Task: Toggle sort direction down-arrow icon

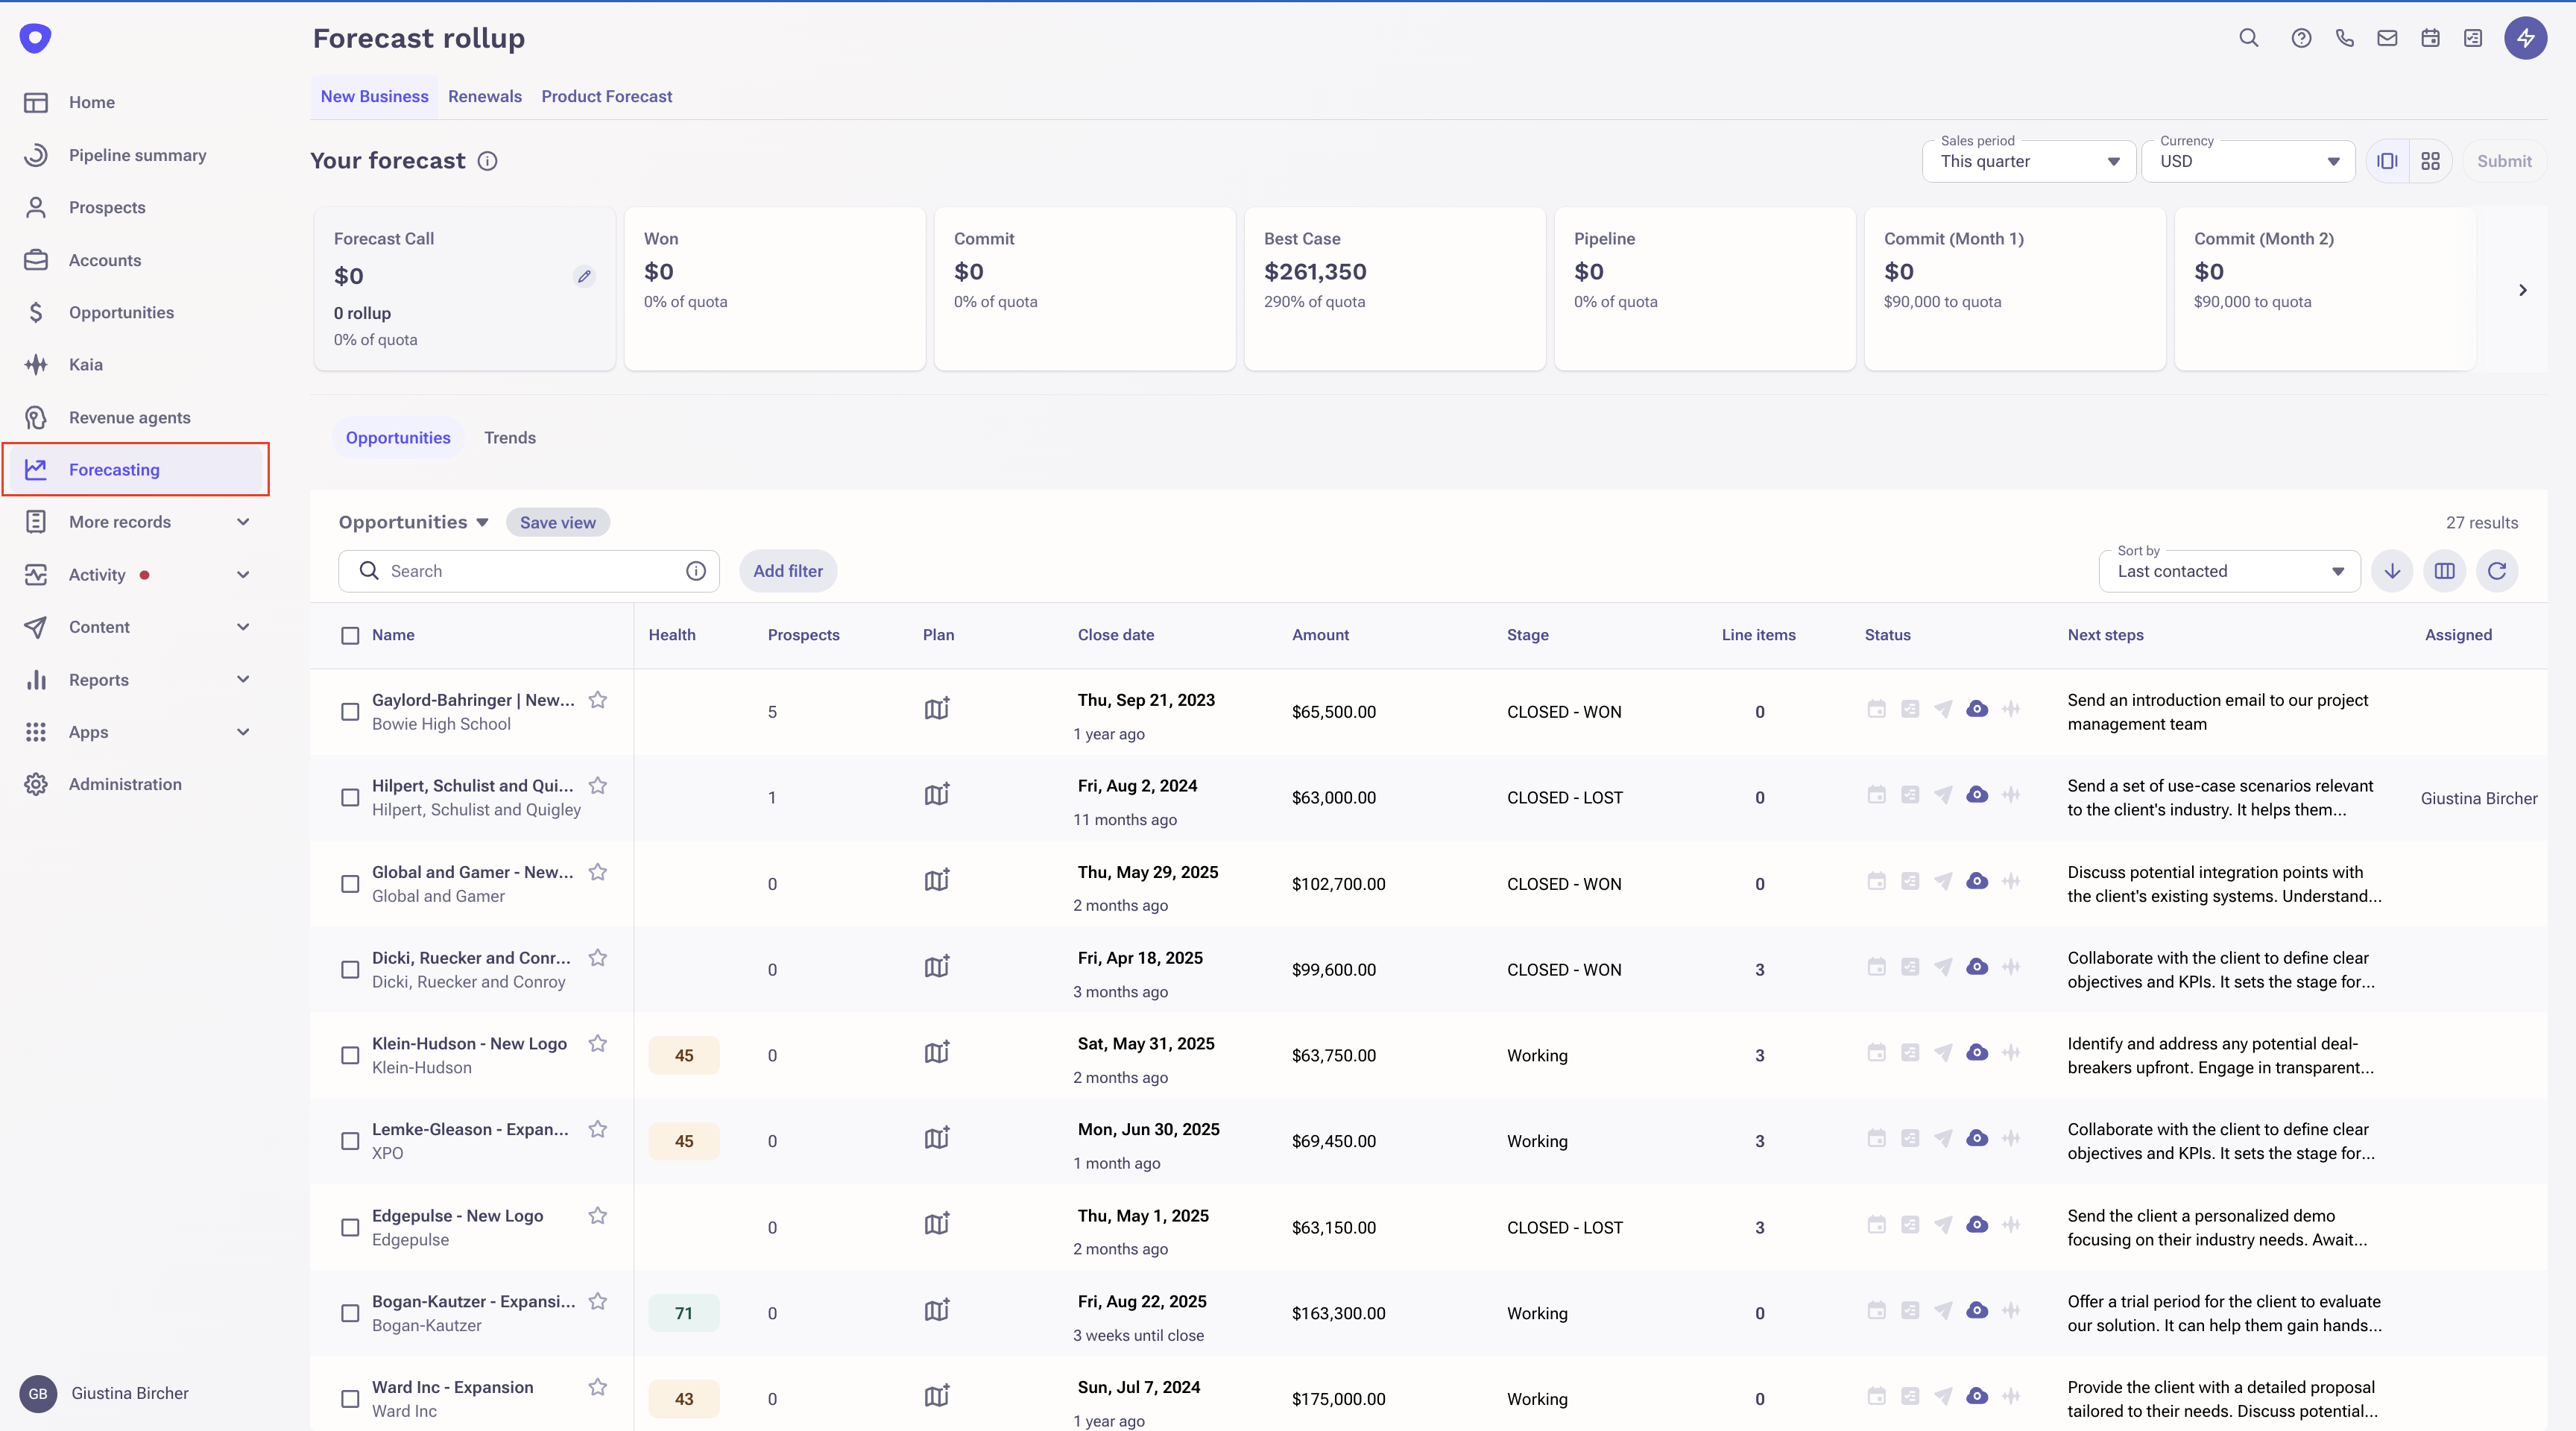Action: tap(2392, 571)
